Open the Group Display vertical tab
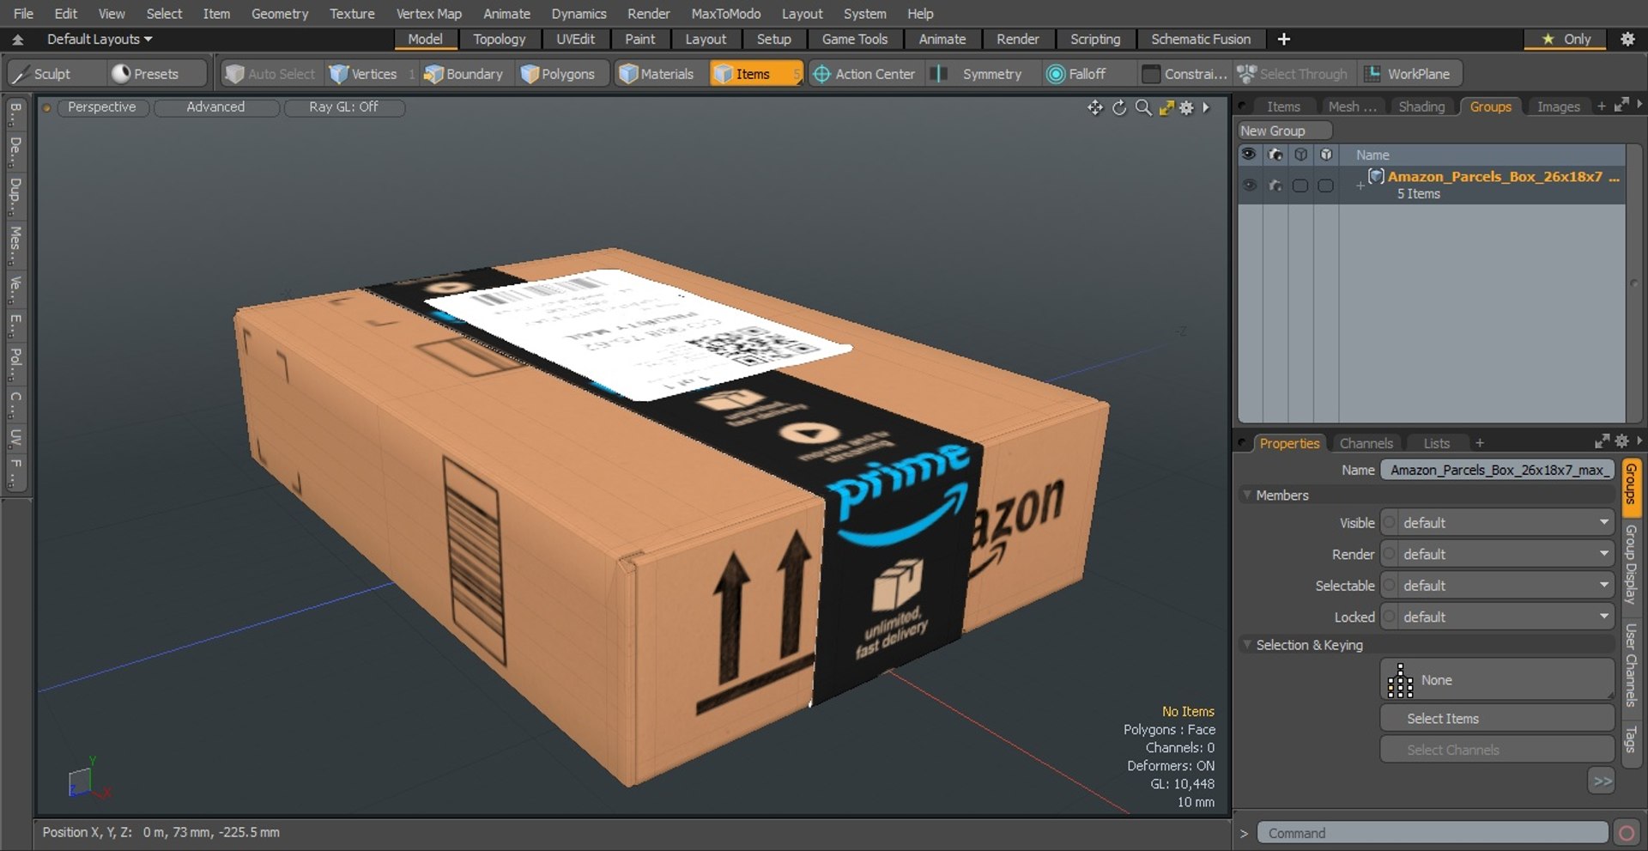The width and height of the screenshot is (1648, 851). pyautogui.click(x=1631, y=563)
